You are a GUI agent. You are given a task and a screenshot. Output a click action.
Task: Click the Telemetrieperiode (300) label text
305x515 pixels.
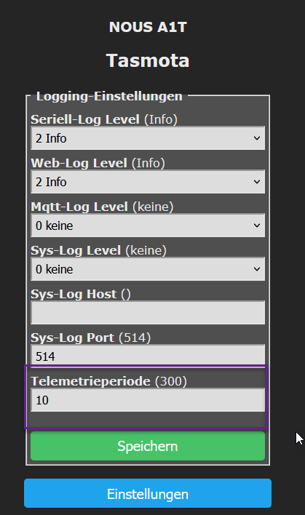point(108,381)
